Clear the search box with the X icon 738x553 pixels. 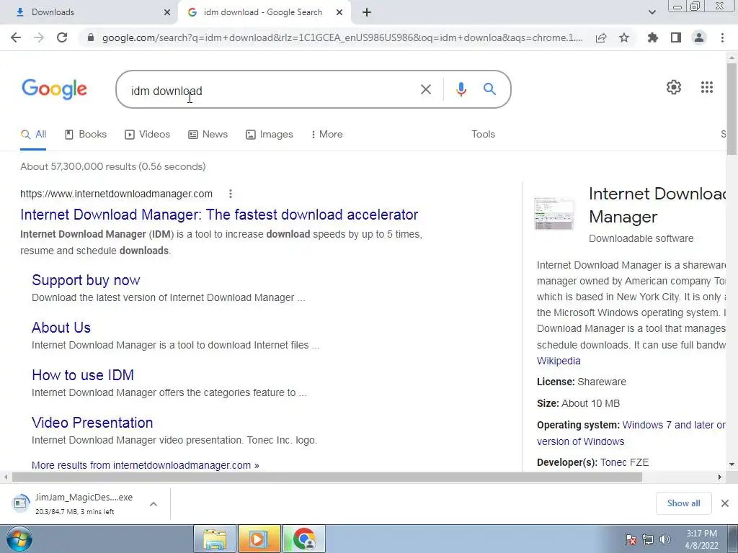(425, 89)
